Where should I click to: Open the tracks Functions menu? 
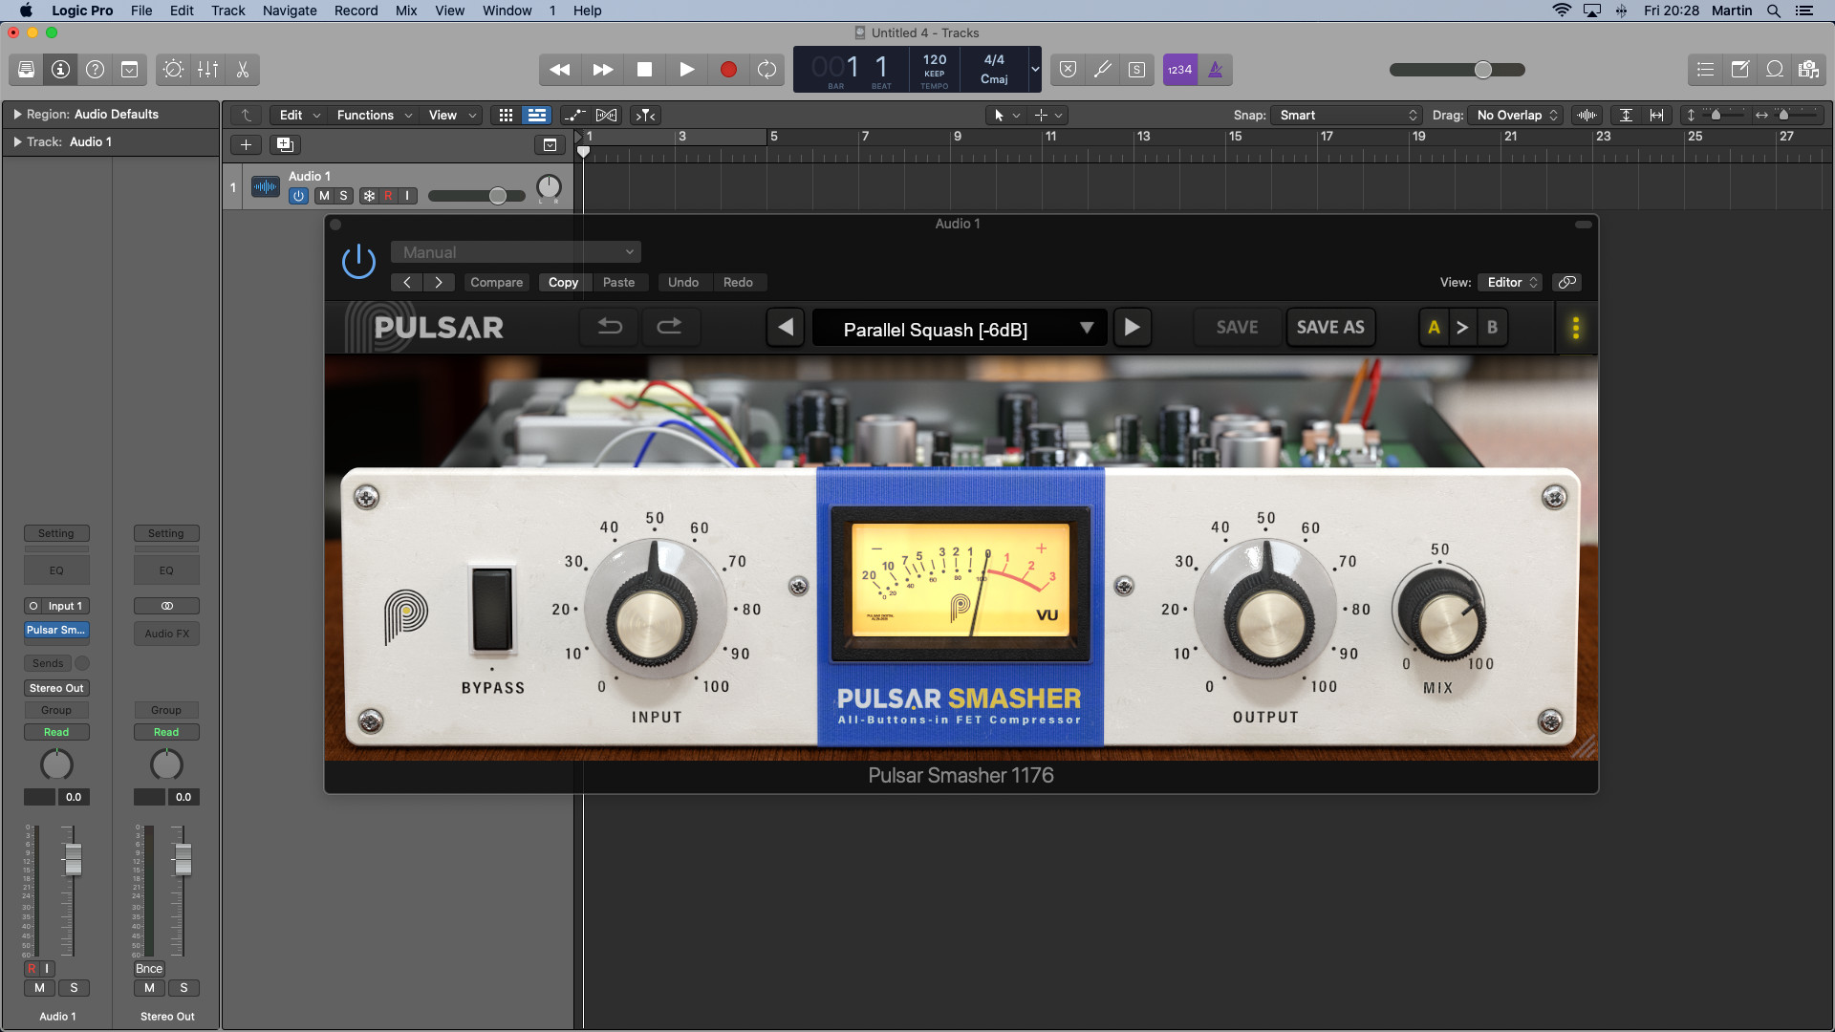coord(374,115)
